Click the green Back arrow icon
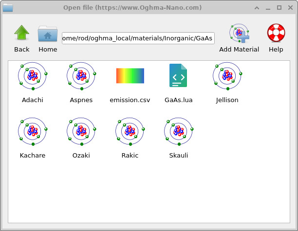 click(x=21, y=33)
